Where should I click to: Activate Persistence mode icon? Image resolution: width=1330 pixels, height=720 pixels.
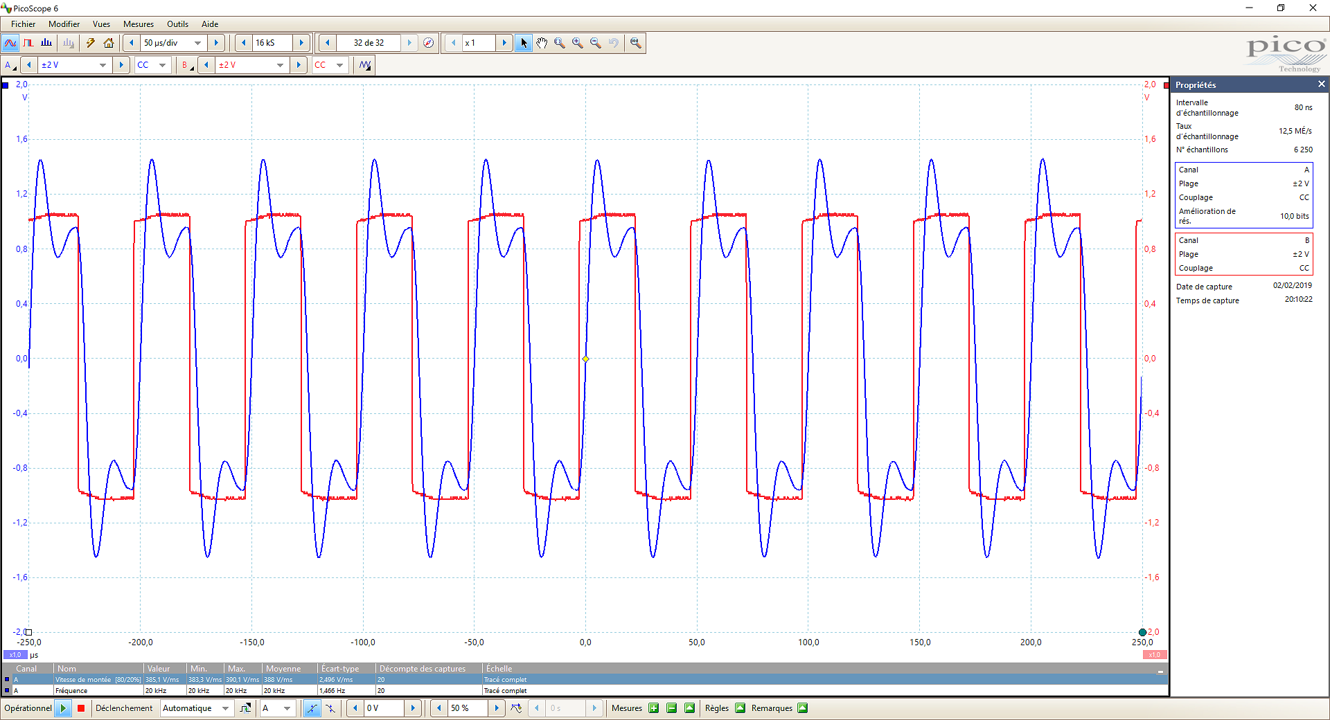pyautogui.click(x=28, y=43)
